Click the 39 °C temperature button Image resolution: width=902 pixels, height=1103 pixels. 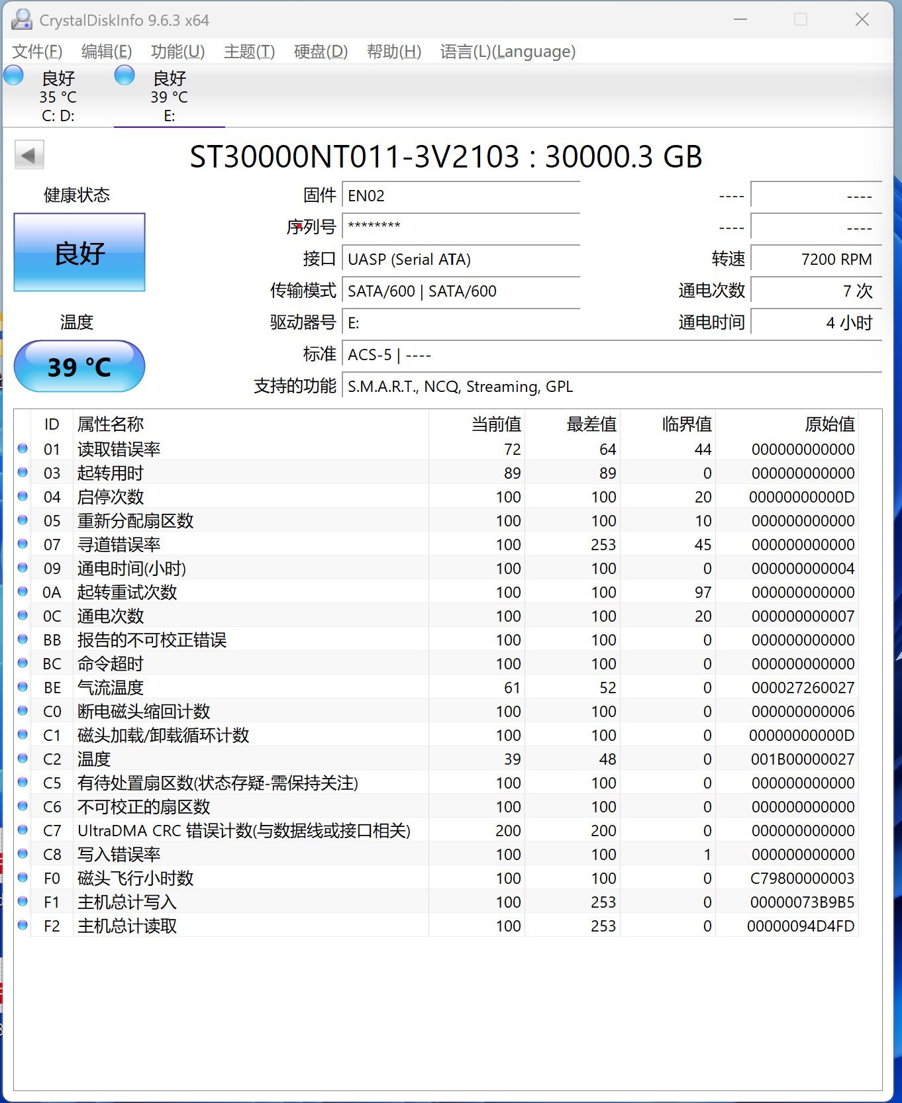(x=79, y=366)
